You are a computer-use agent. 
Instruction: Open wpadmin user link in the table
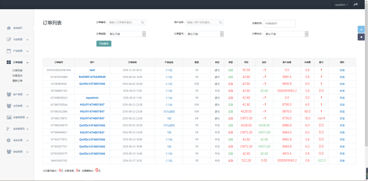(92, 97)
